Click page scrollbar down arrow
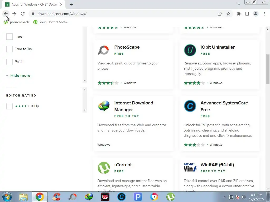Screen dimensions: 270x202 coord(268,189)
